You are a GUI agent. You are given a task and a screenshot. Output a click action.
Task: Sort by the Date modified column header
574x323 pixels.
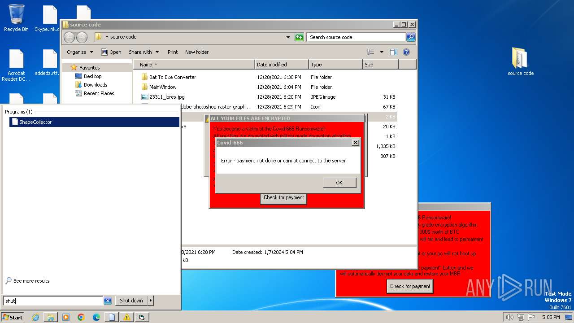tap(282, 65)
